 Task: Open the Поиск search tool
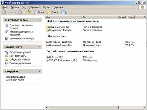point(39,13)
